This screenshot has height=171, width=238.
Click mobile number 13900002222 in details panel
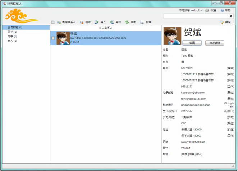189,80
